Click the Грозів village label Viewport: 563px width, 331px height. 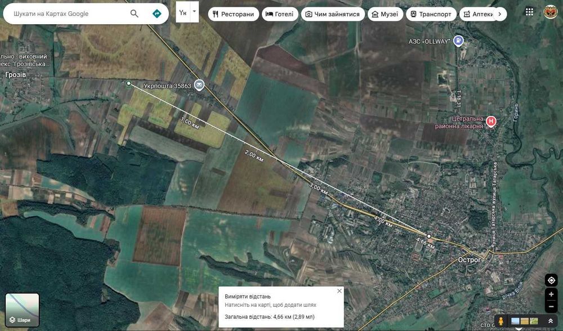click(x=16, y=75)
